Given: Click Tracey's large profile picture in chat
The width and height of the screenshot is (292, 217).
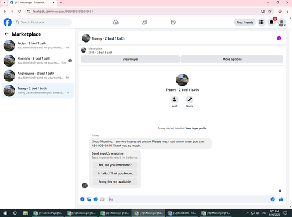Looking at the screenshot, I should coord(182,80).
